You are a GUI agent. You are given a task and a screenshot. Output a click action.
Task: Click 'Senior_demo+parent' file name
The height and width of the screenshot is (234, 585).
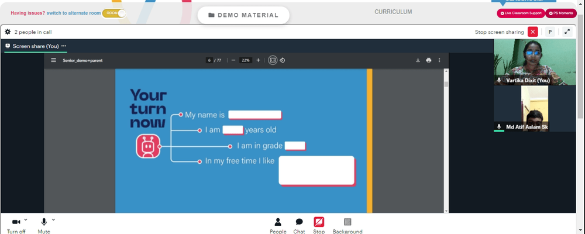coord(82,60)
